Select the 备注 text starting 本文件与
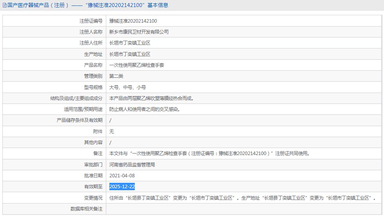 coord(210,154)
